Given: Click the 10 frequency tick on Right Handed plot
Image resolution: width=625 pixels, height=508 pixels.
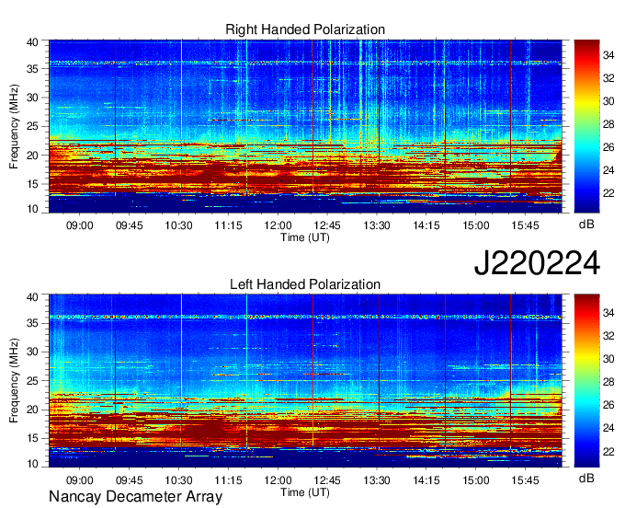Looking at the screenshot, I should click(32, 209).
